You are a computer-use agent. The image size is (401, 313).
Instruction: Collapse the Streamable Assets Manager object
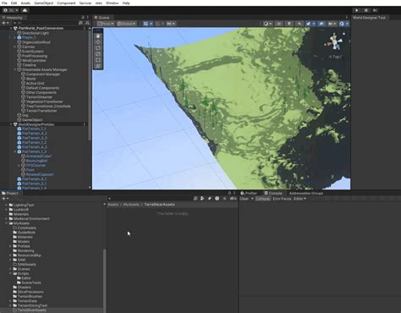pos(15,69)
